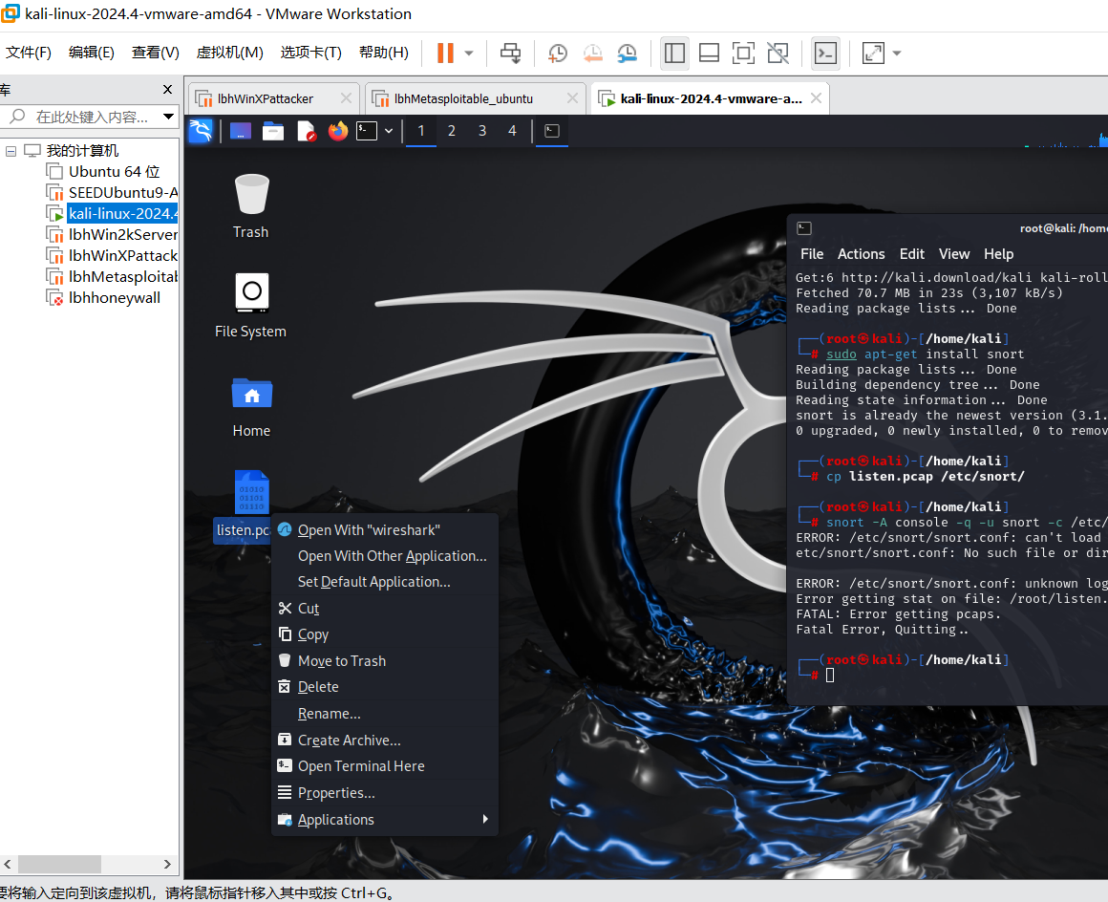The image size is (1108, 902).
Task: Open the Kali applications menu dragon icon
Action: [x=201, y=131]
